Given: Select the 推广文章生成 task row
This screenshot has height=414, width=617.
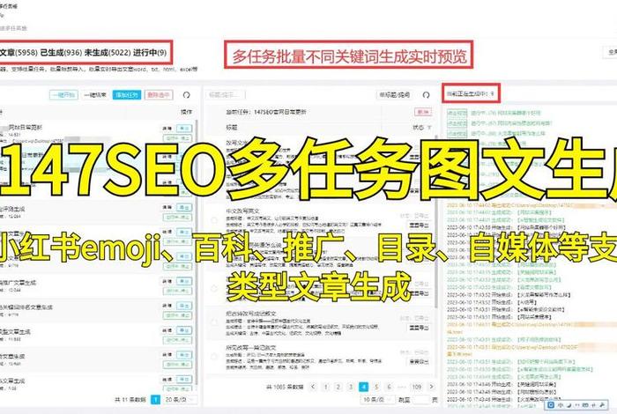Looking at the screenshot, I should [x=96, y=285].
